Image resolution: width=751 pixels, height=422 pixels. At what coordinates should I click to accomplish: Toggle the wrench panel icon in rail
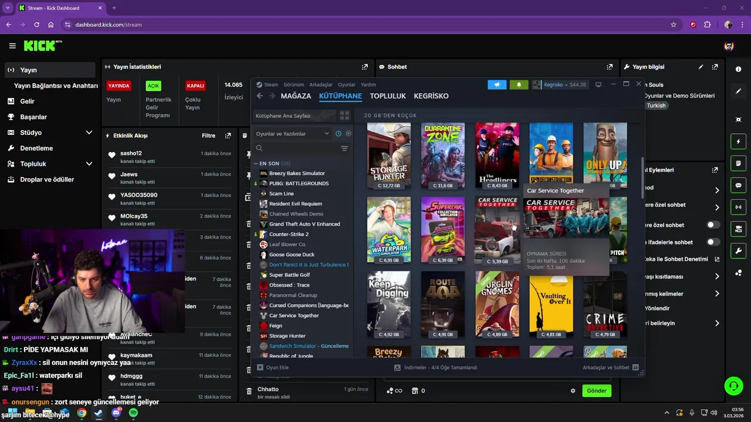tap(738, 251)
